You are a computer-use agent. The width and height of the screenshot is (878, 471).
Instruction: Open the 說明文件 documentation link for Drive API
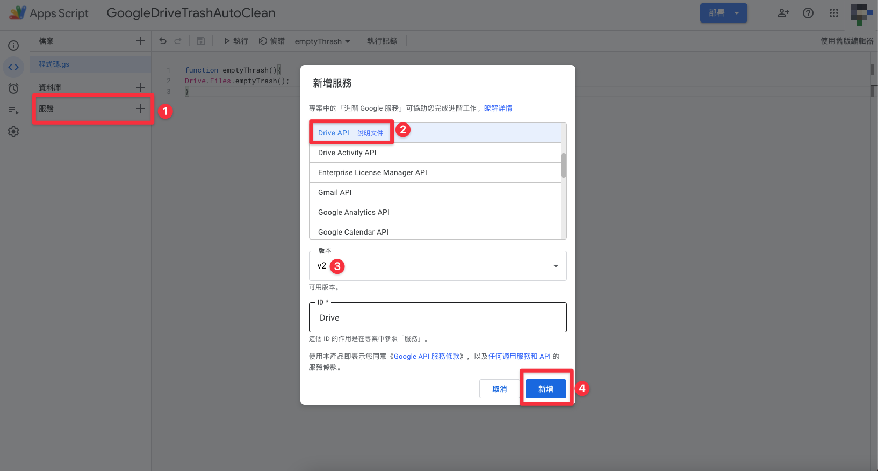coord(370,133)
